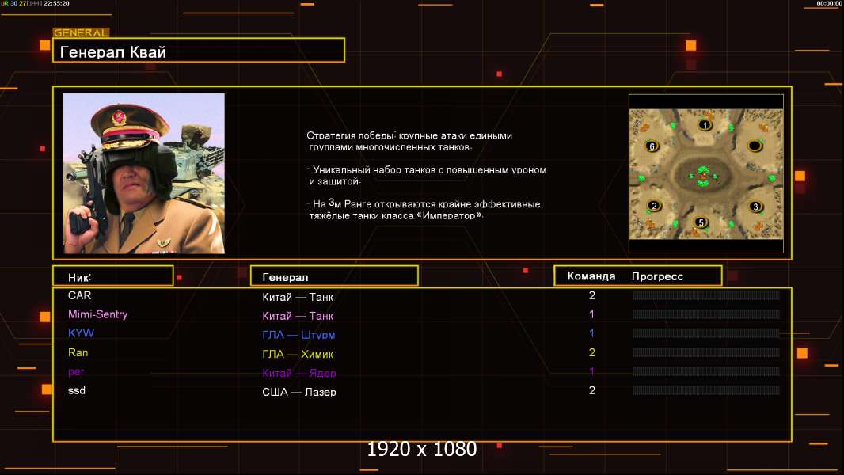Click the 'Ник:' column header
This screenshot has height=475, width=844.
(113, 275)
